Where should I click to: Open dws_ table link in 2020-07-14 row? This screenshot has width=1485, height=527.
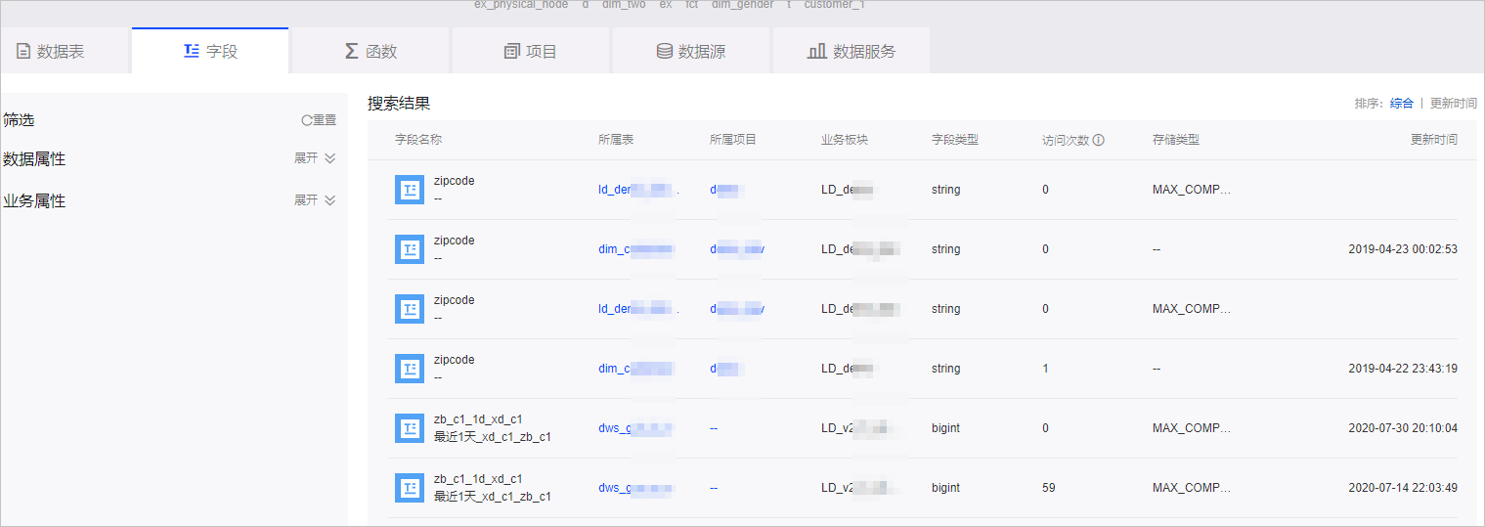pyautogui.click(x=636, y=488)
